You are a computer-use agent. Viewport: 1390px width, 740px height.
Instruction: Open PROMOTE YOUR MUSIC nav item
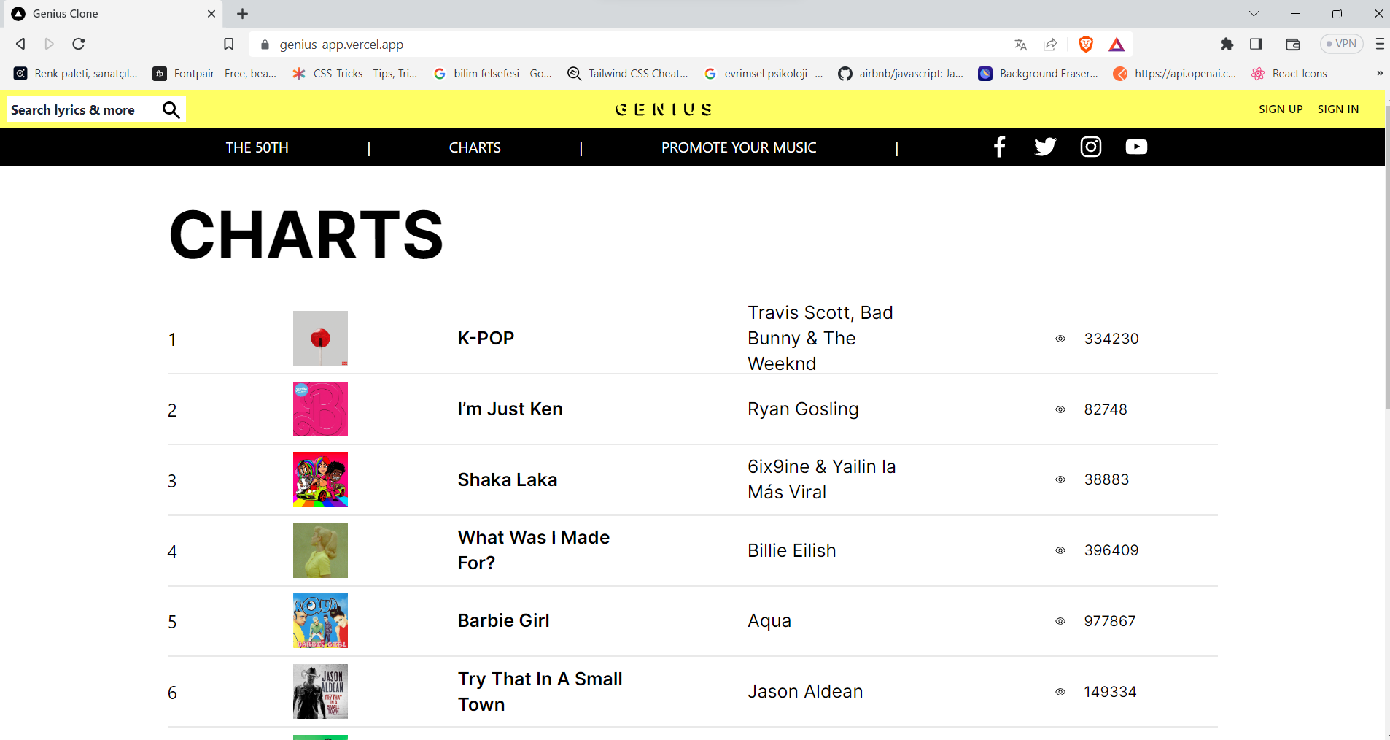pyautogui.click(x=739, y=147)
